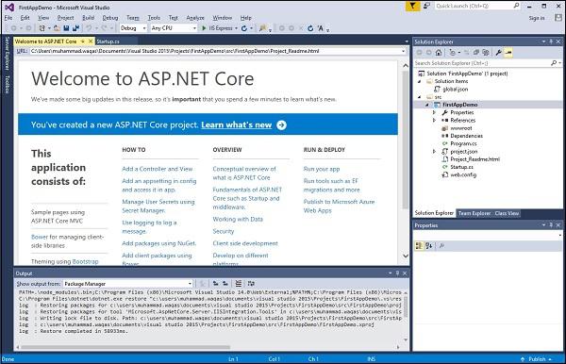Click the New Project toolbar icon
Viewport: 566px width, 364px height.
[42, 28]
